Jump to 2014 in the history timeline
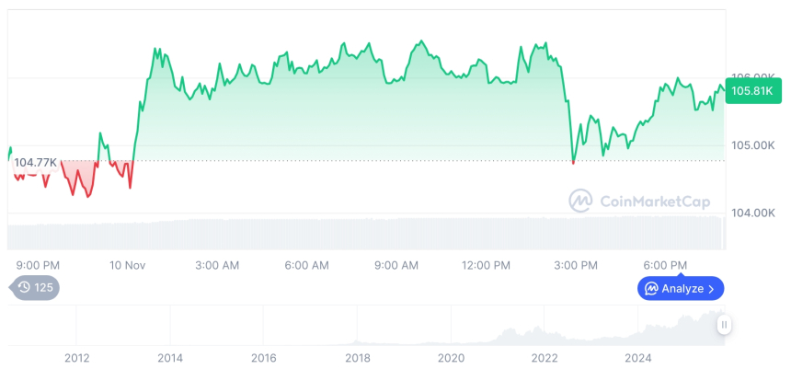791x369 pixels. (169, 357)
